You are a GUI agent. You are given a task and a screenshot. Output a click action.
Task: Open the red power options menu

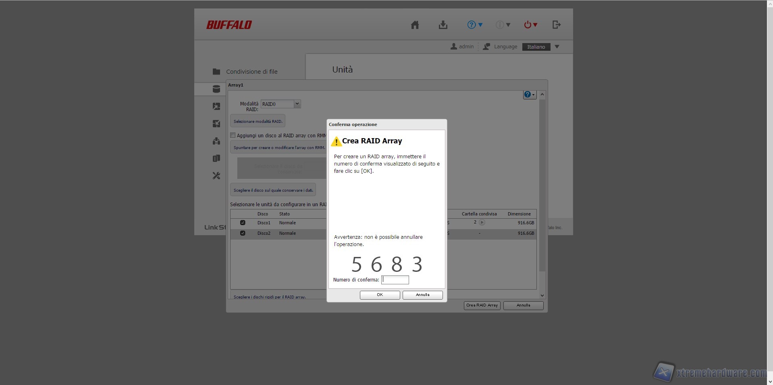pyautogui.click(x=530, y=25)
